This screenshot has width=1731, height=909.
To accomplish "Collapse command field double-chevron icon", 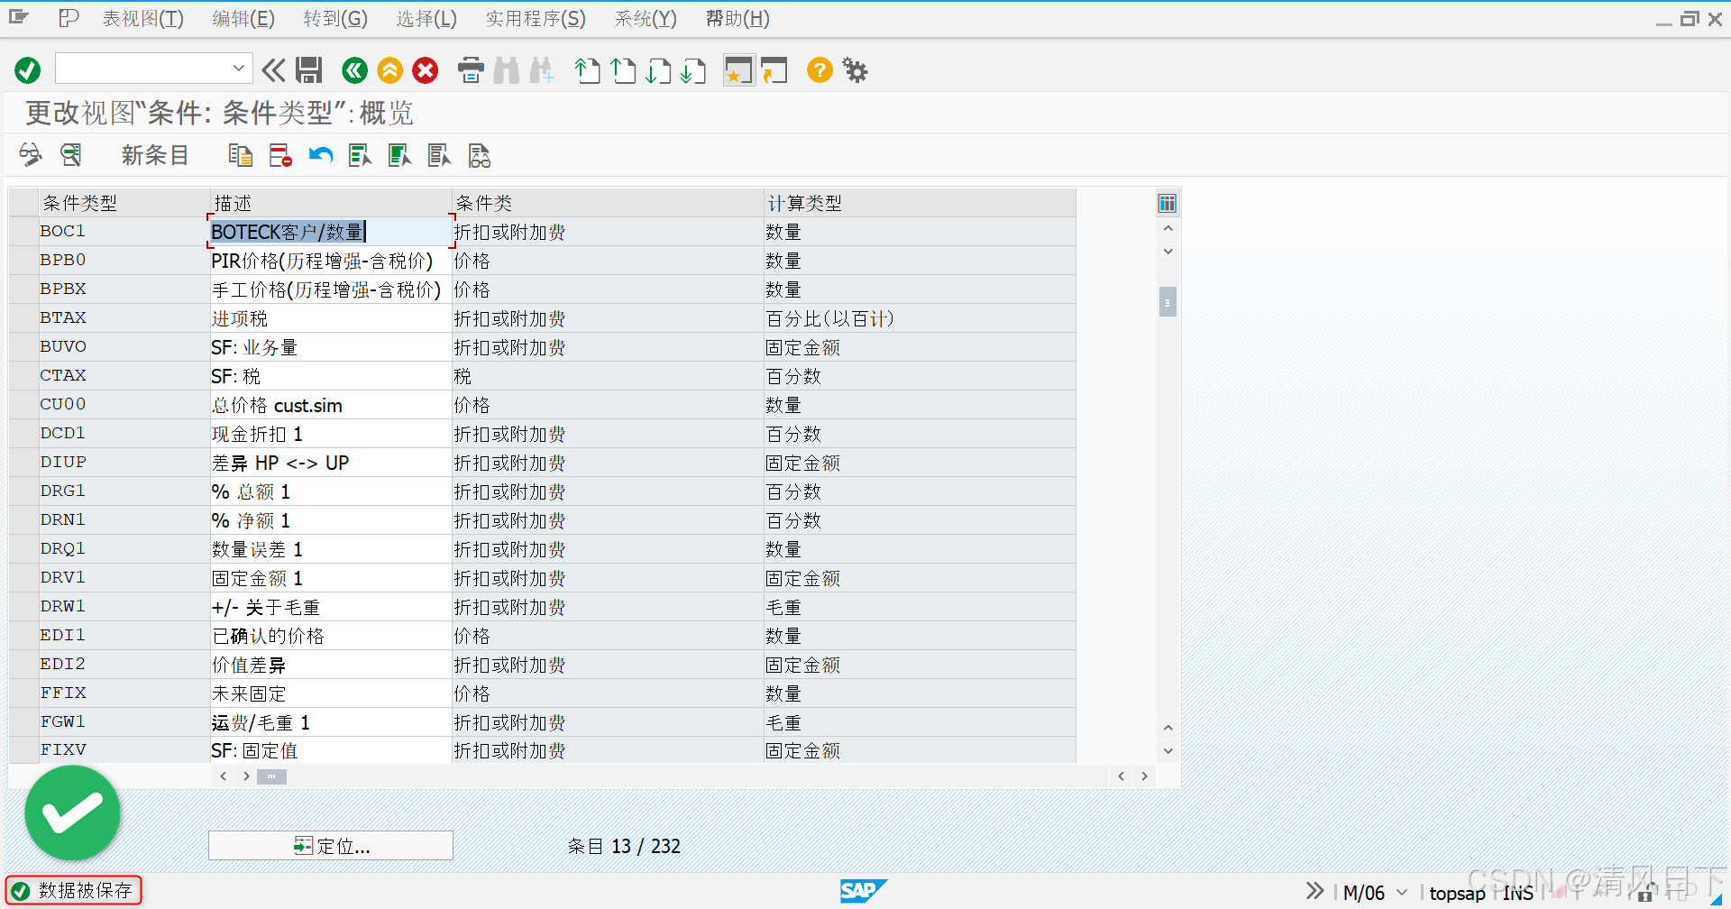I will point(273,70).
